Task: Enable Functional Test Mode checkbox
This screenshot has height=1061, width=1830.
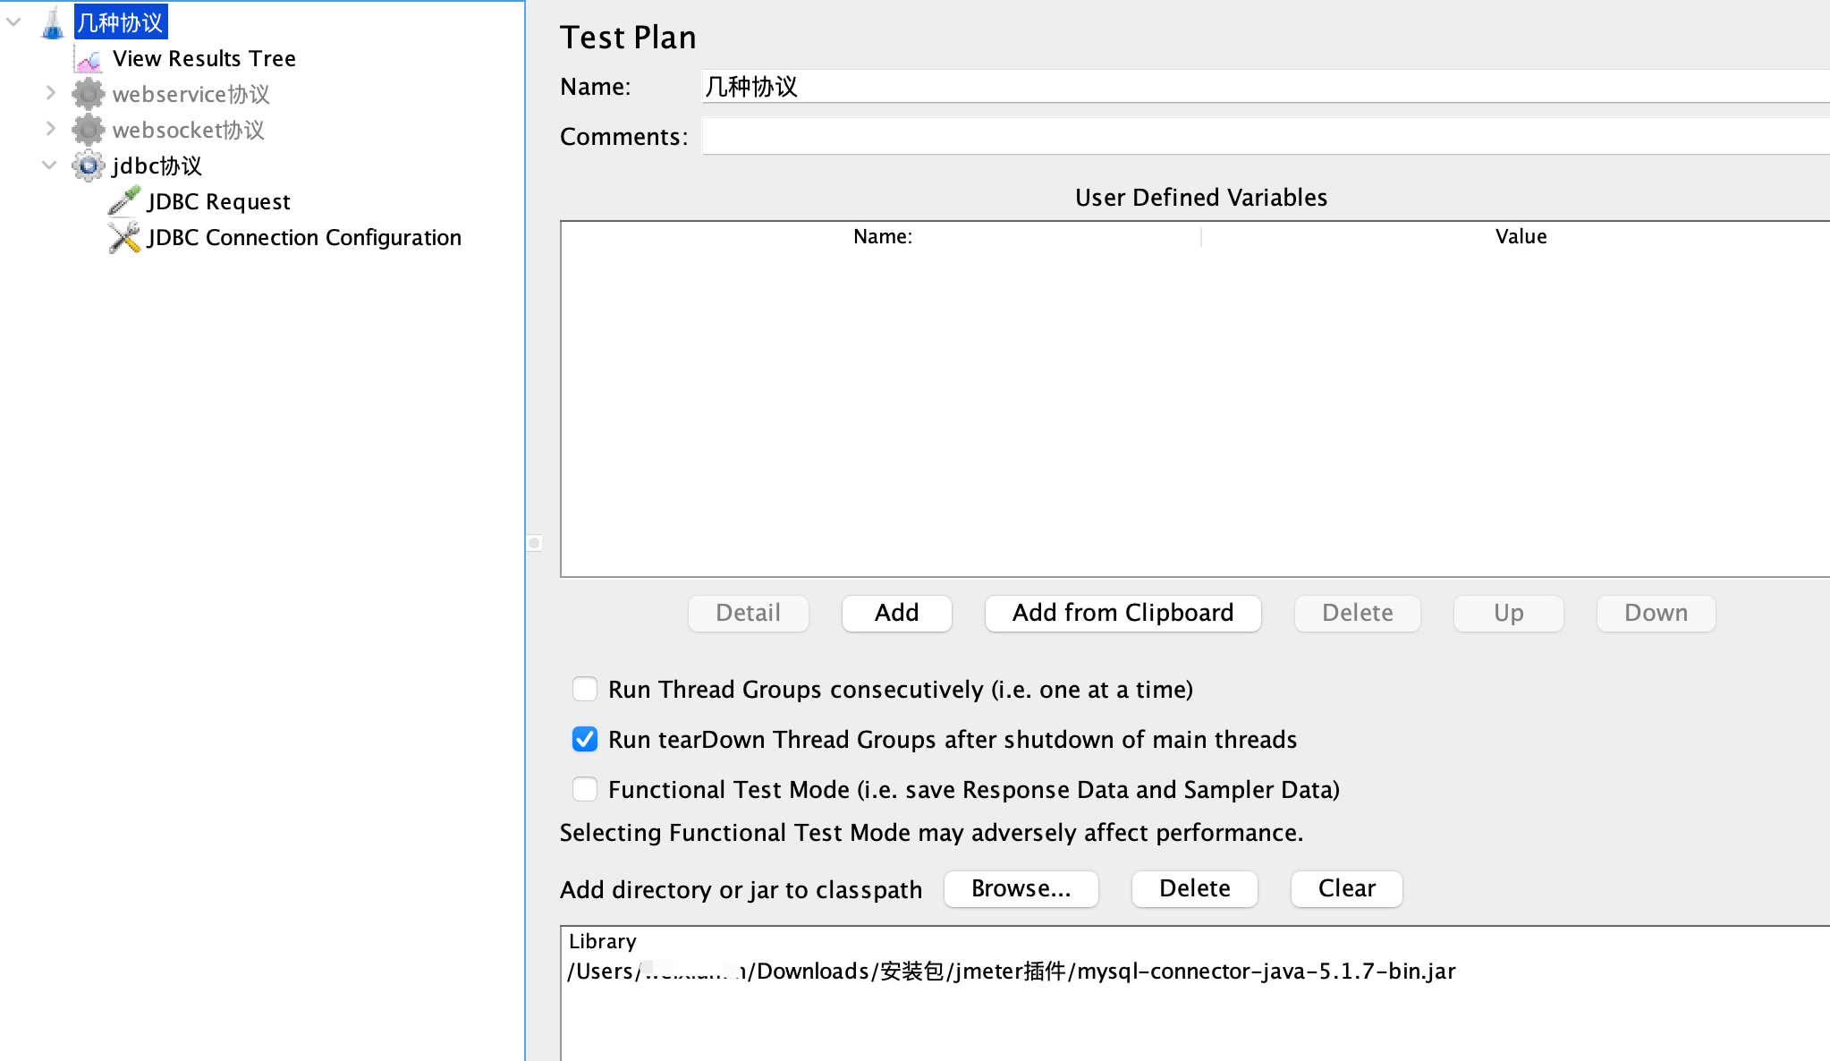Action: click(x=585, y=789)
